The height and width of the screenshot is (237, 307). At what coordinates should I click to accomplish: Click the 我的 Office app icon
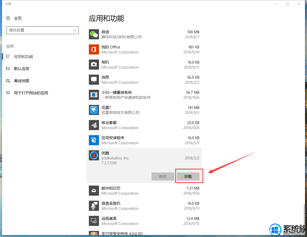point(94,49)
